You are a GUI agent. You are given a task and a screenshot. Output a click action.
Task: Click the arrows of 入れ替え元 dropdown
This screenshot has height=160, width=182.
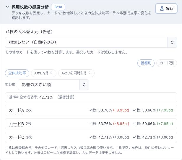[172, 42]
